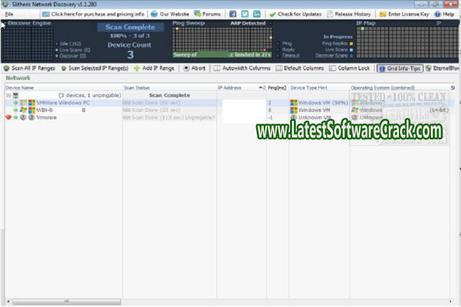Select the WIN-8 device row
This screenshot has width=461, height=307.
point(229,110)
